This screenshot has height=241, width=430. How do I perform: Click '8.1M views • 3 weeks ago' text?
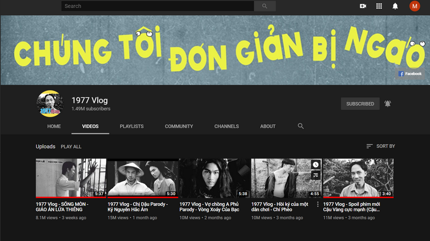coord(61,218)
